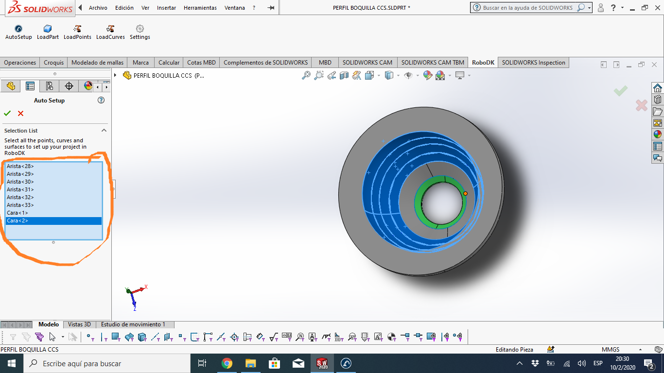The height and width of the screenshot is (373, 664).
Task: Click the SOLIDWORKS help search field
Action: coord(527,8)
